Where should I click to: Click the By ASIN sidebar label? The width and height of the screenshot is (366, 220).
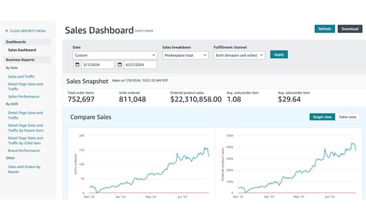click(12, 104)
